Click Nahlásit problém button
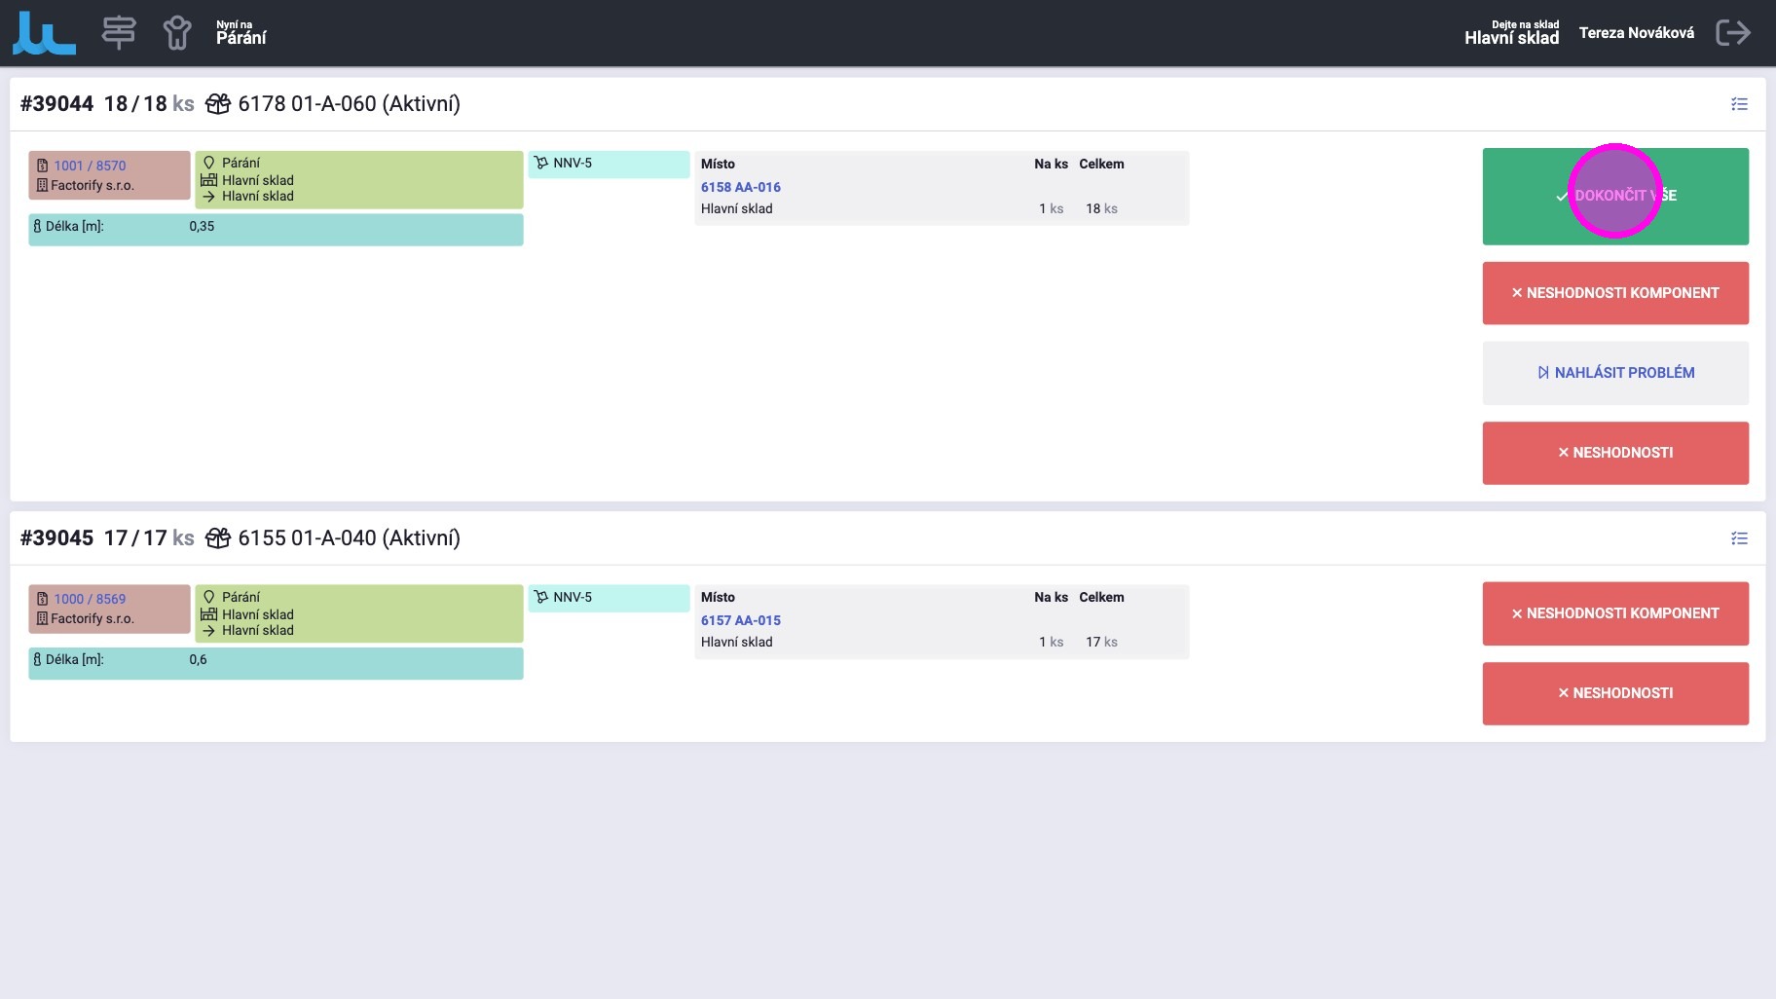1776x999 pixels. click(1615, 373)
